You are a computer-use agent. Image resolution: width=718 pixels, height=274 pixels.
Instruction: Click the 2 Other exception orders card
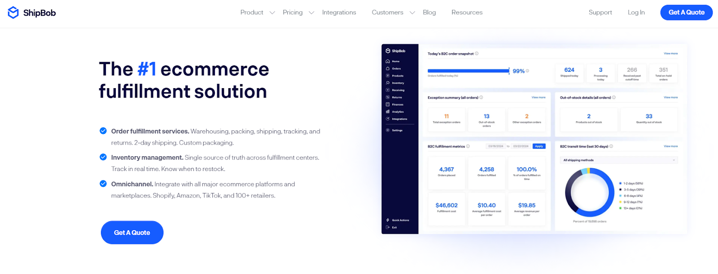pos(527,120)
